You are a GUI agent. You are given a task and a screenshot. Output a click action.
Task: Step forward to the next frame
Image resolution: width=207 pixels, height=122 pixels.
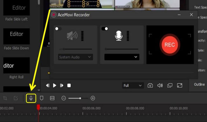61,86
